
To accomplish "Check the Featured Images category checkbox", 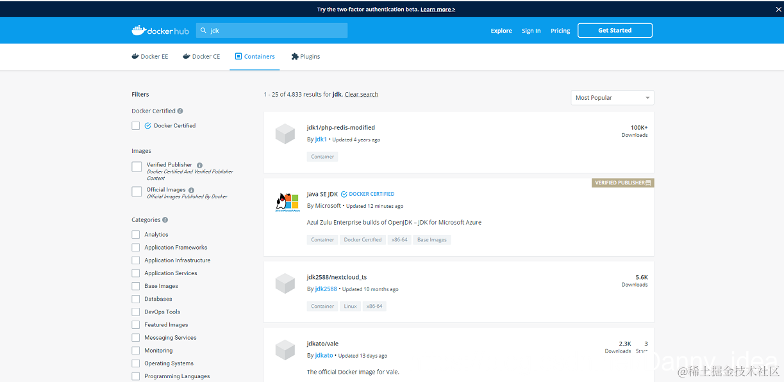I will click(136, 325).
